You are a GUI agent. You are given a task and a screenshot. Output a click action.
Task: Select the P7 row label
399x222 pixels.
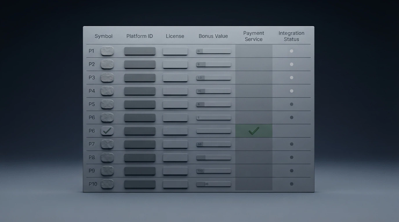pyautogui.click(x=92, y=144)
